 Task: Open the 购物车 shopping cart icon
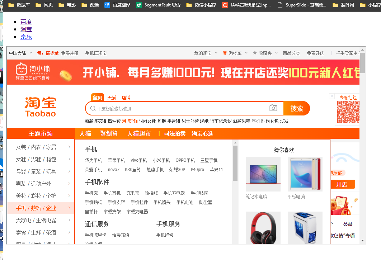pos(224,53)
